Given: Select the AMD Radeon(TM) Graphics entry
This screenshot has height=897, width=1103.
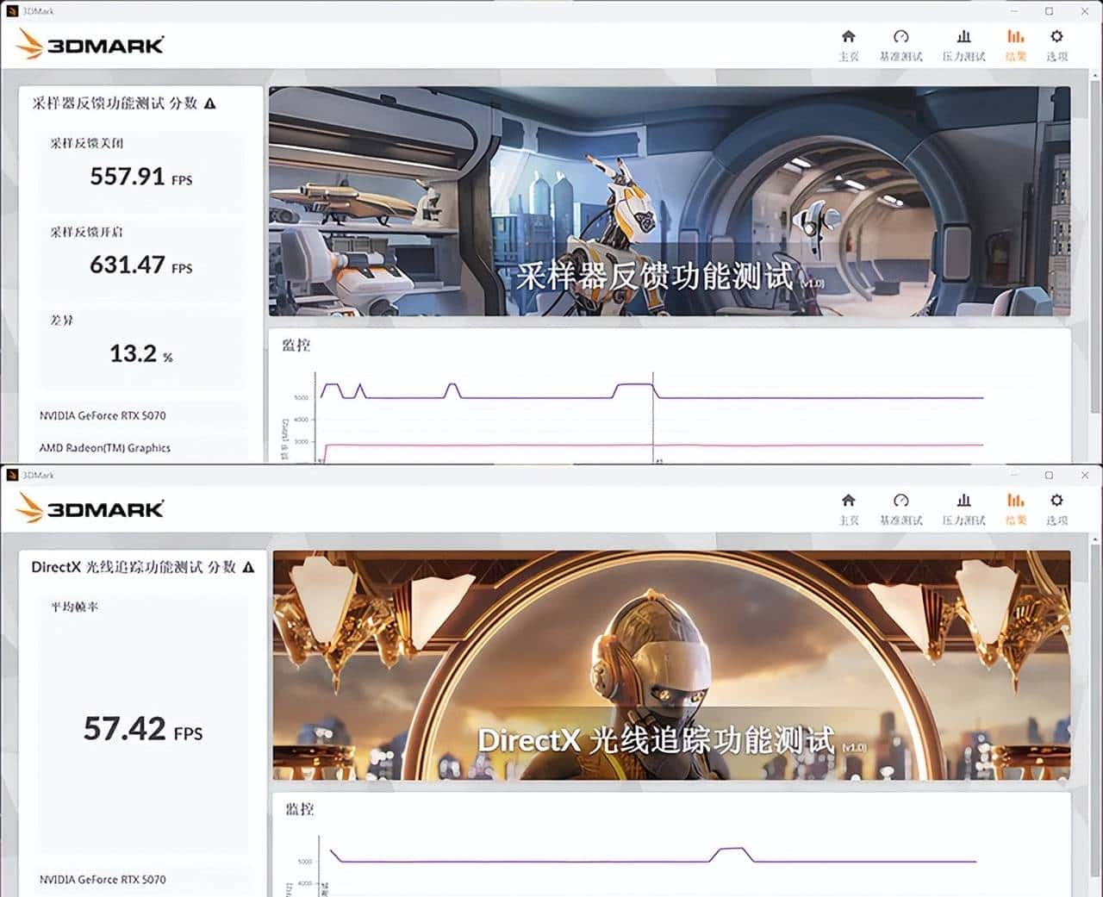Looking at the screenshot, I should (104, 448).
